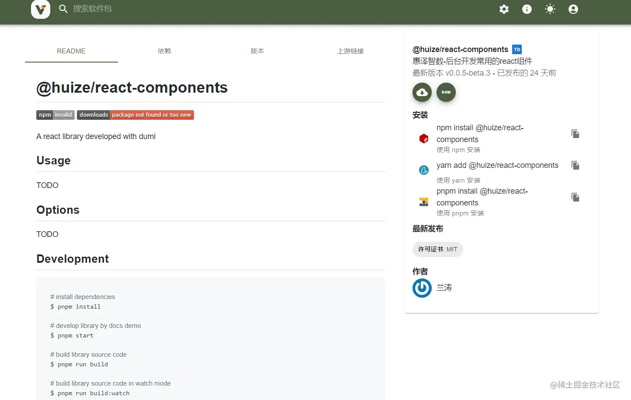Click the 许可证书: MIT chip
The width and height of the screenshot is (631, 400).
click(x=438, y=249)
